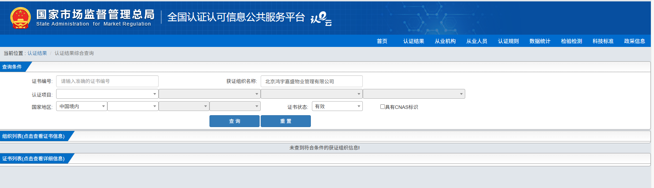Open the fourth 认证项目 dropdown

click(x=414, y=94)
